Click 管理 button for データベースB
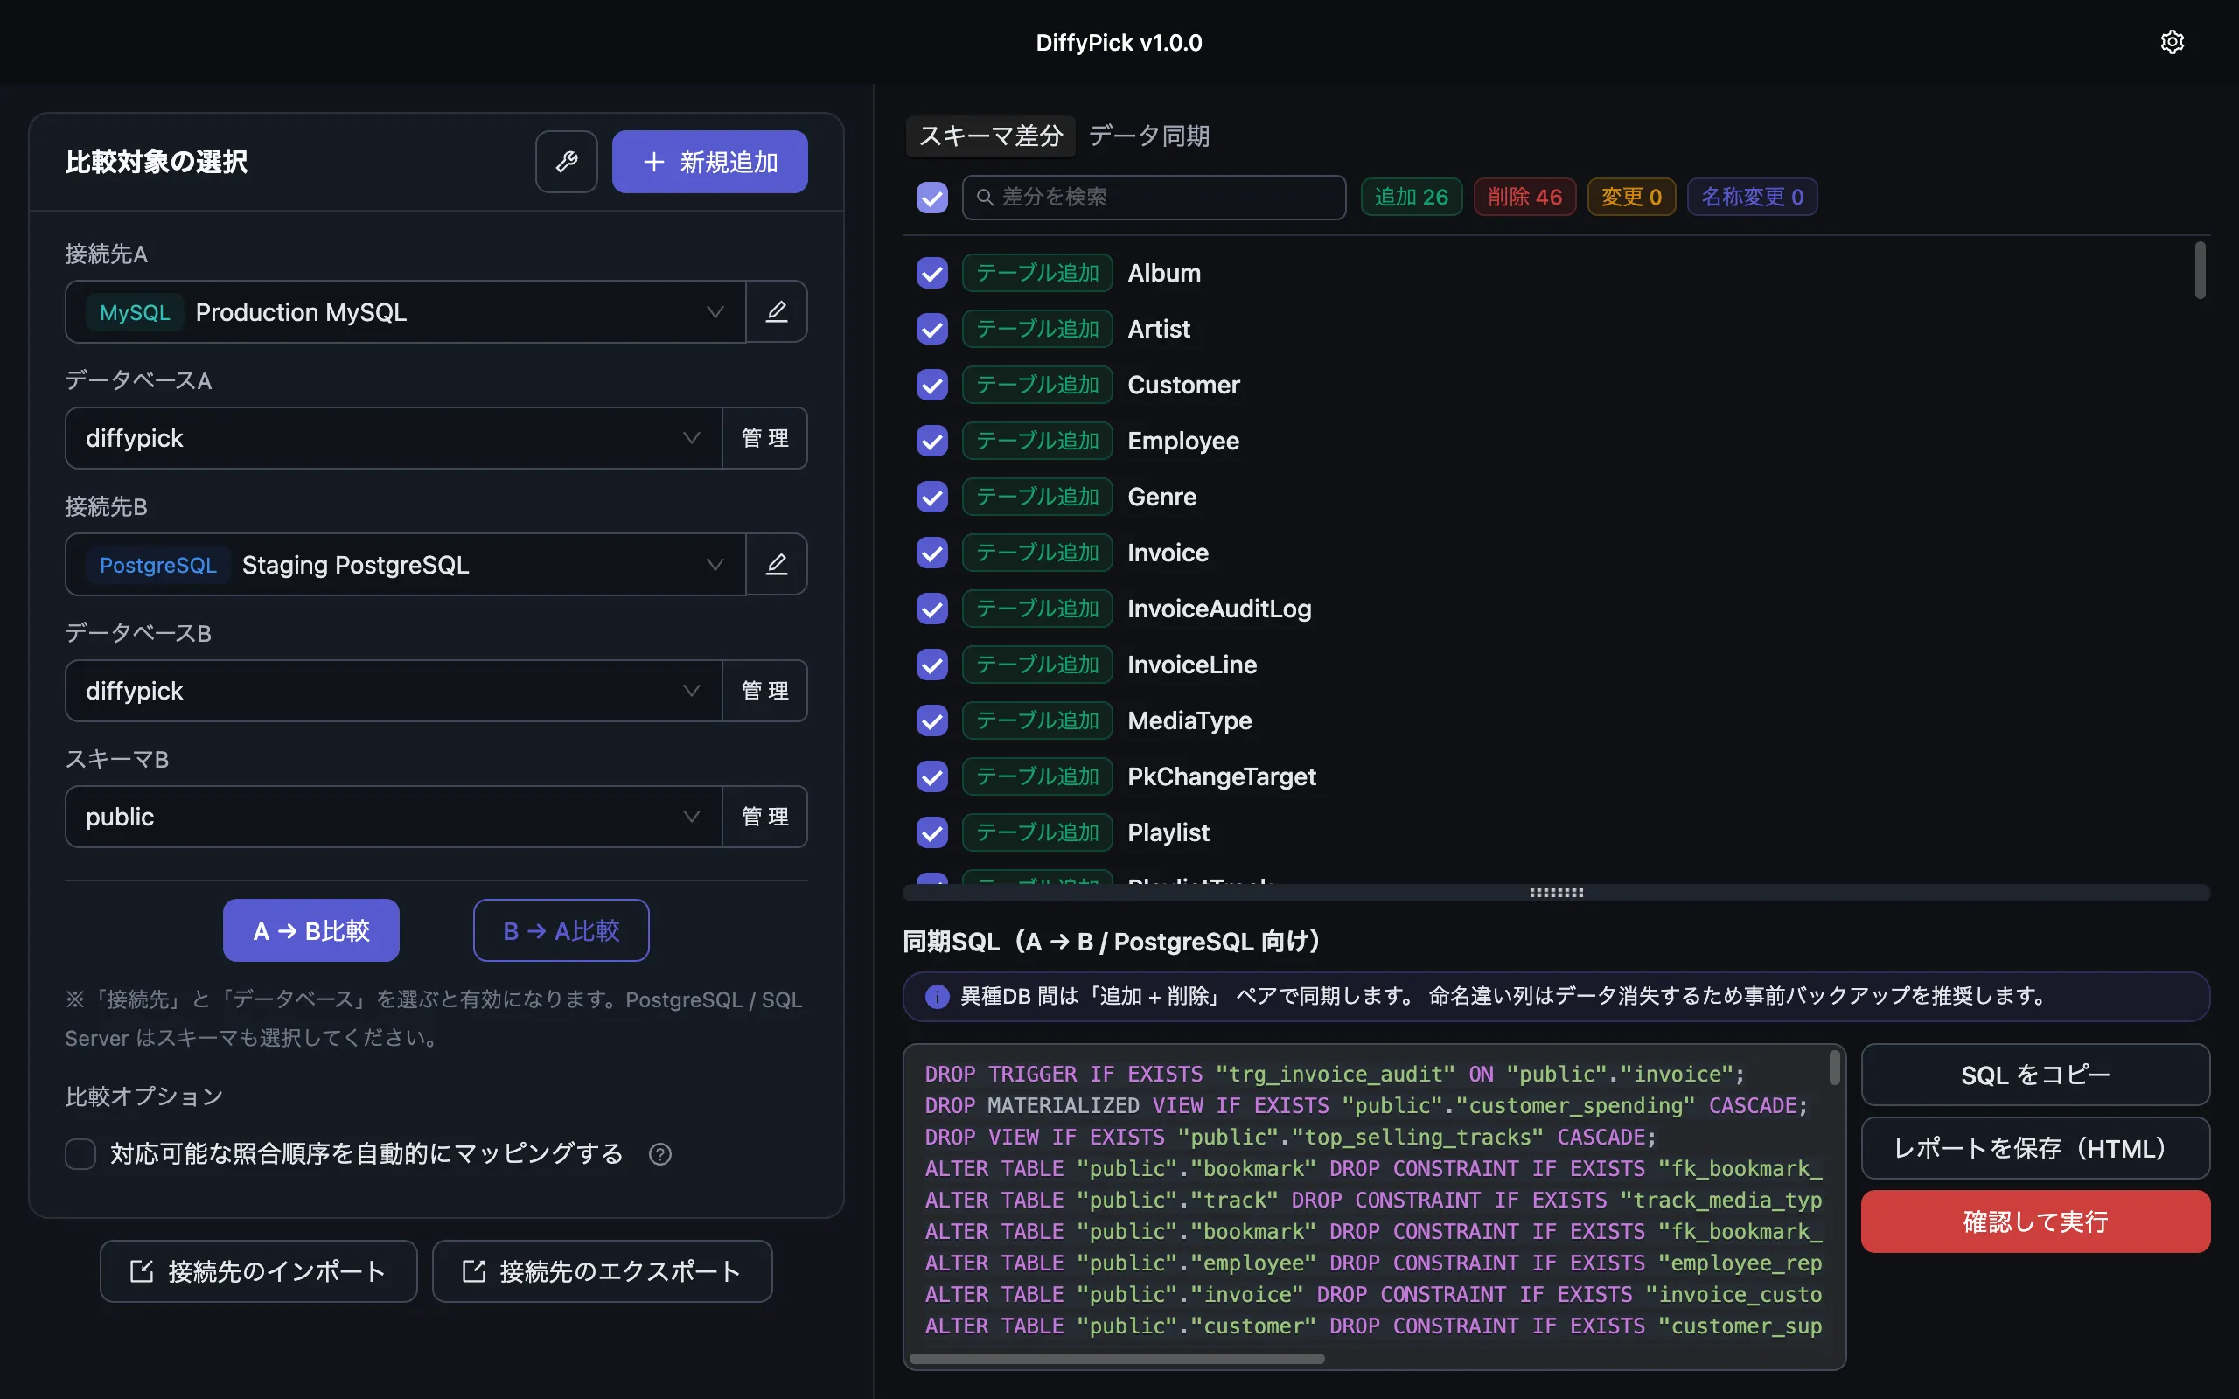Viewport: 2239px width, 1399px height. click(764, 690)
